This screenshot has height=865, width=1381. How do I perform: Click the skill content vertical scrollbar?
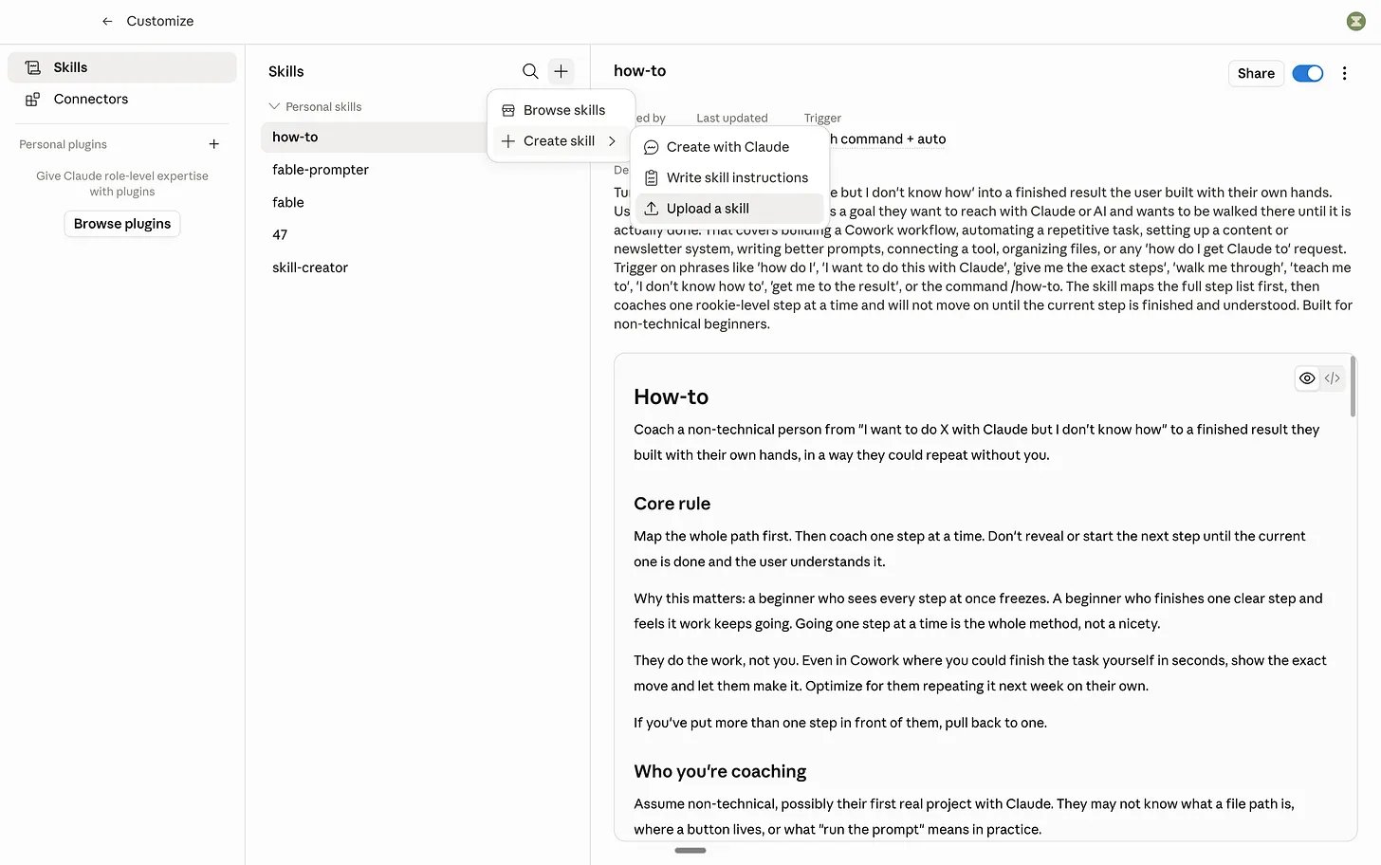point(1353,386)
